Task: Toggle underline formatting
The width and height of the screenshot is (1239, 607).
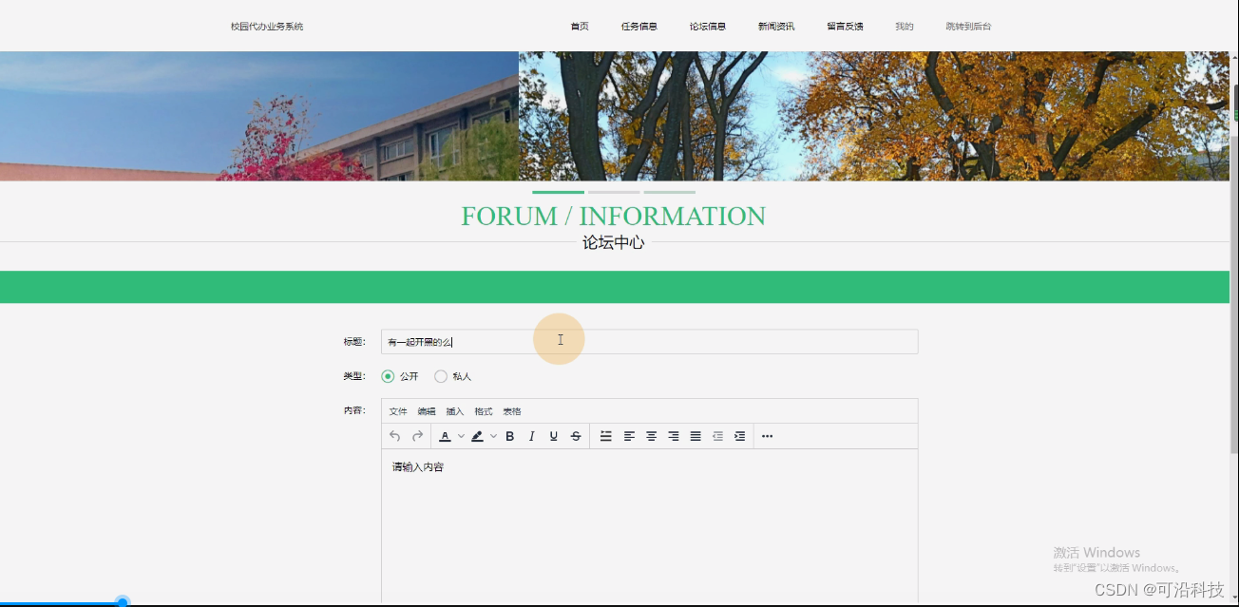Action: (x=554, y=436)
